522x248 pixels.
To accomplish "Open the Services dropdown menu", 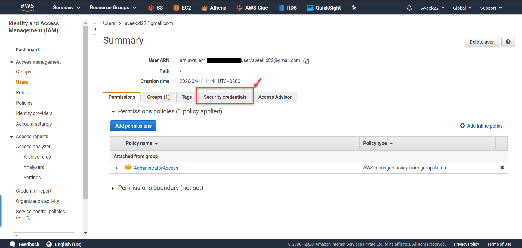I will [66, 8].
